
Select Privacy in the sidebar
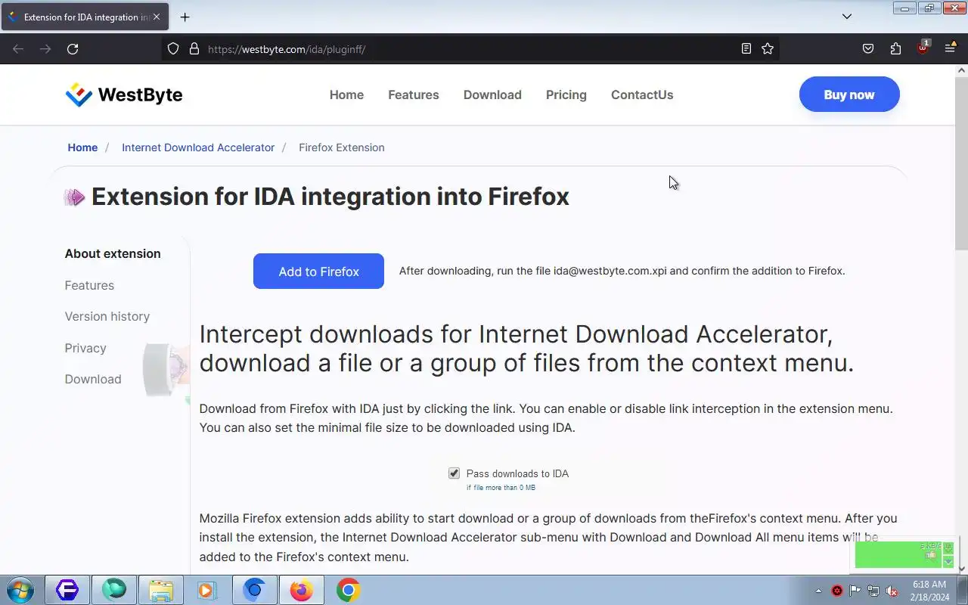point(85,348)
